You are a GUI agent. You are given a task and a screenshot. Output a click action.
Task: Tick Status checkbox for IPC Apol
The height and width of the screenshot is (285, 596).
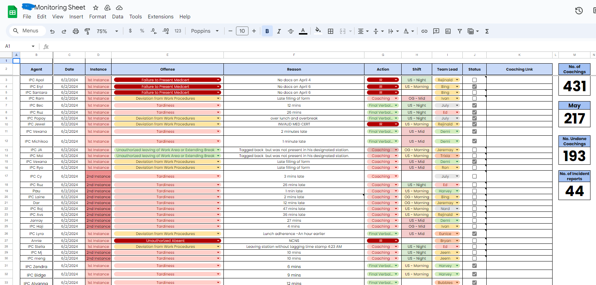pyautogui.click(x=475, y=80)
